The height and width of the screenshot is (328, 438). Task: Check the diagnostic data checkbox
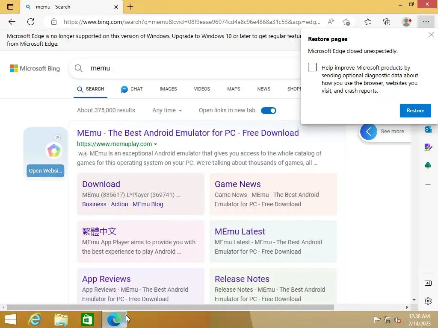[312, 67]
